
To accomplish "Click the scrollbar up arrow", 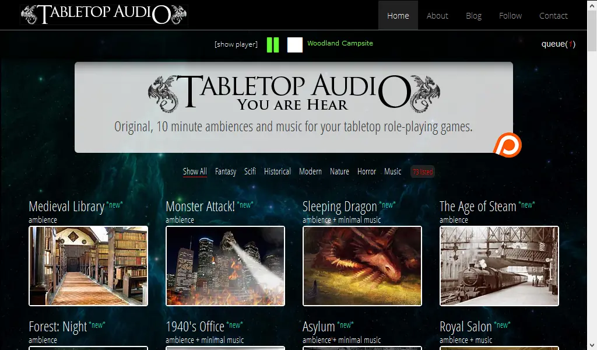I will coord(592,4).
